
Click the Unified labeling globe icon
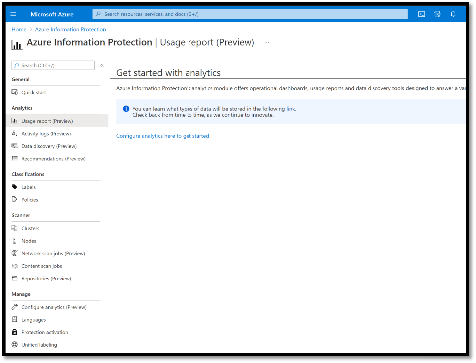click(14, 344)
